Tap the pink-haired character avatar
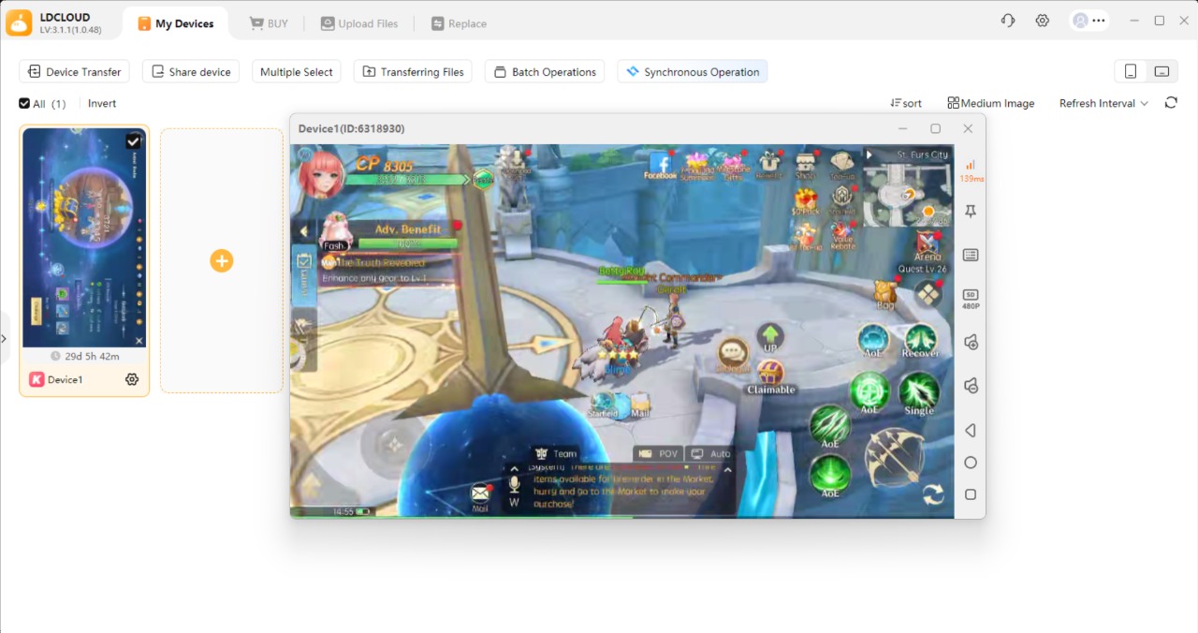Image resolution: width=1198 pixels, height=633 pixels. coord(320,173)
